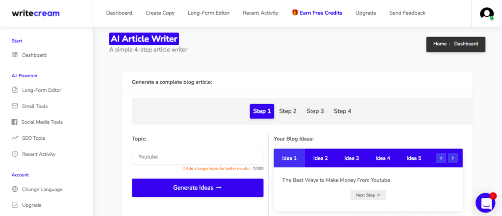Open Long-Form Editor in top navigation

coord(209,13)
